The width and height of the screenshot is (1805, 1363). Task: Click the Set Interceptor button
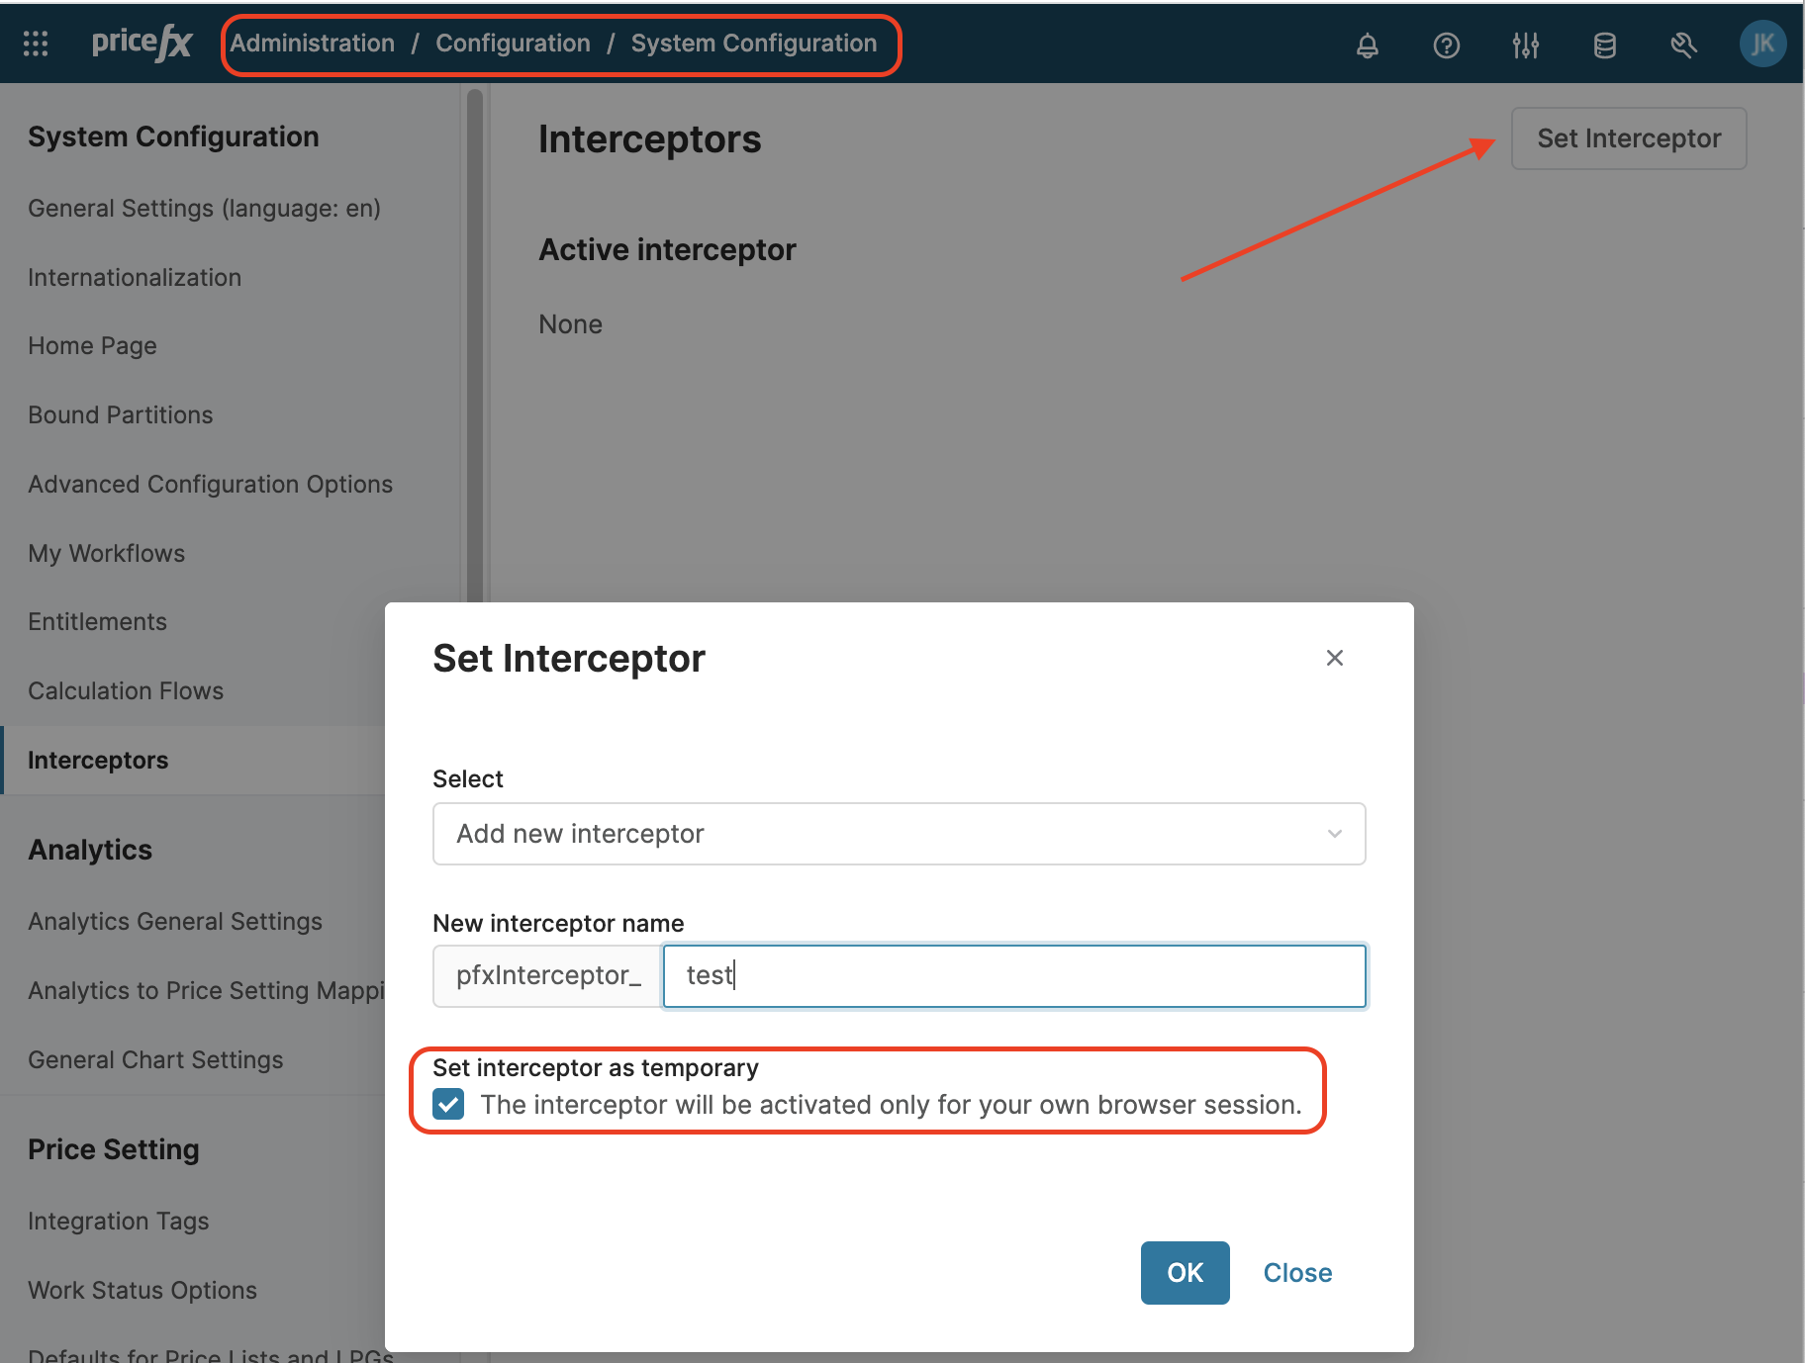(x=1628, y=138)
